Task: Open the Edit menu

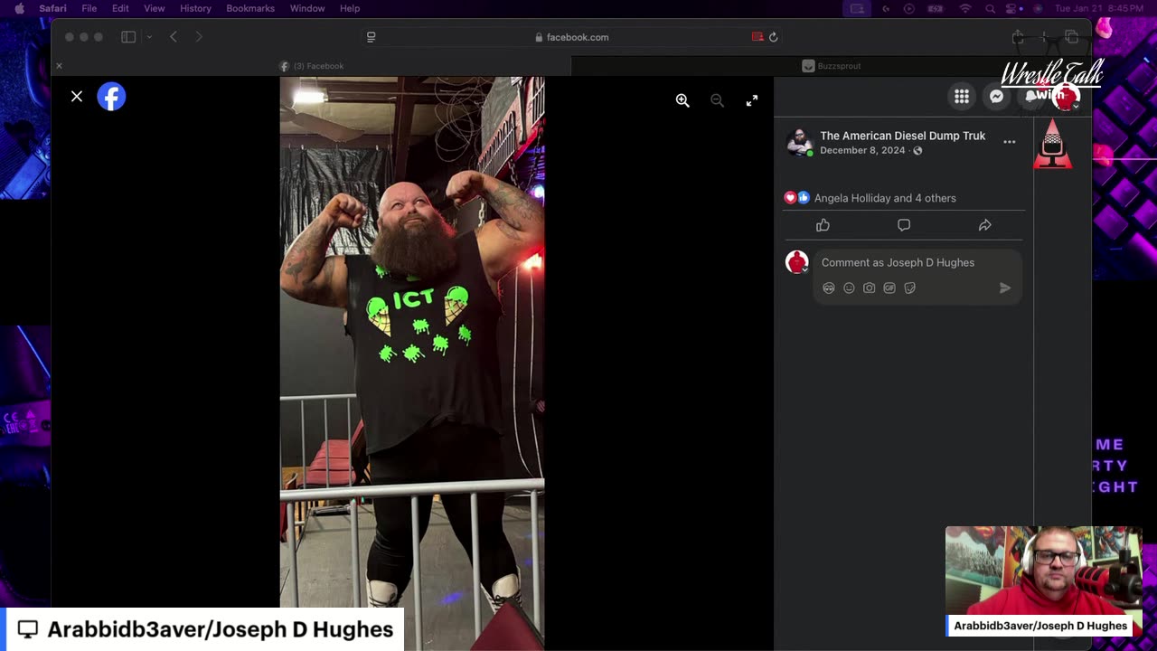Action: 120,8
